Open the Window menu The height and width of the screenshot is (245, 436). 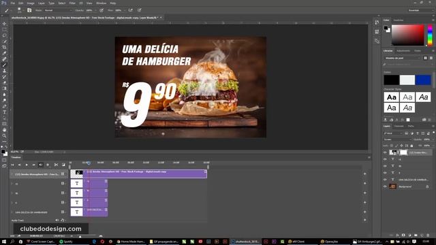pos(101,3)
